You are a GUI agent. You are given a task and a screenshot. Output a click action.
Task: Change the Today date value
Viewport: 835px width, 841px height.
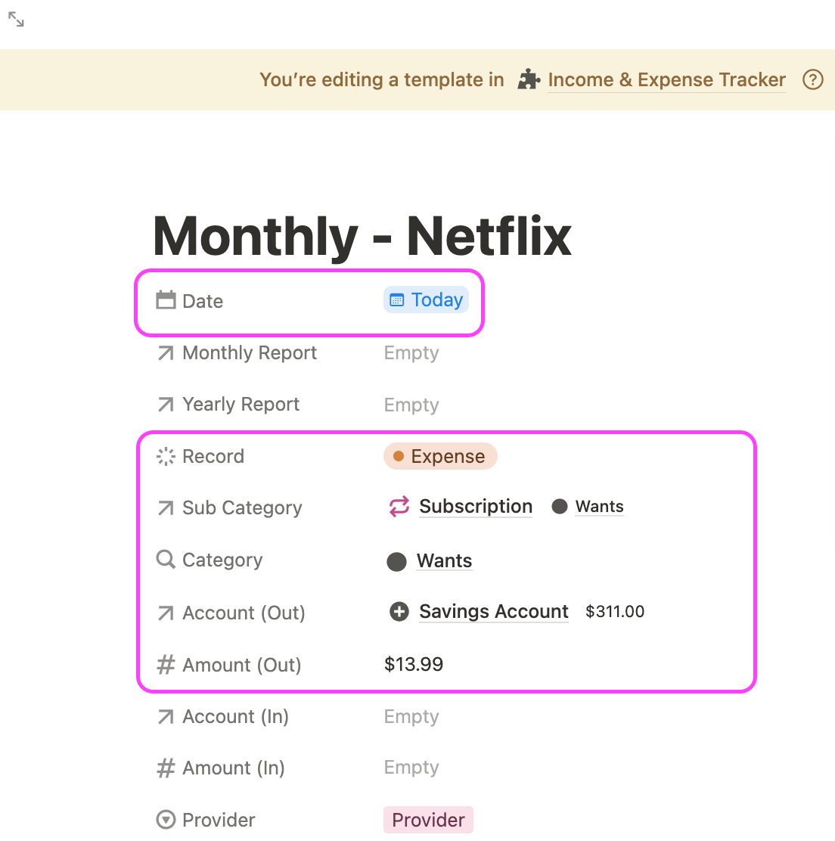[x=427, y=299]
